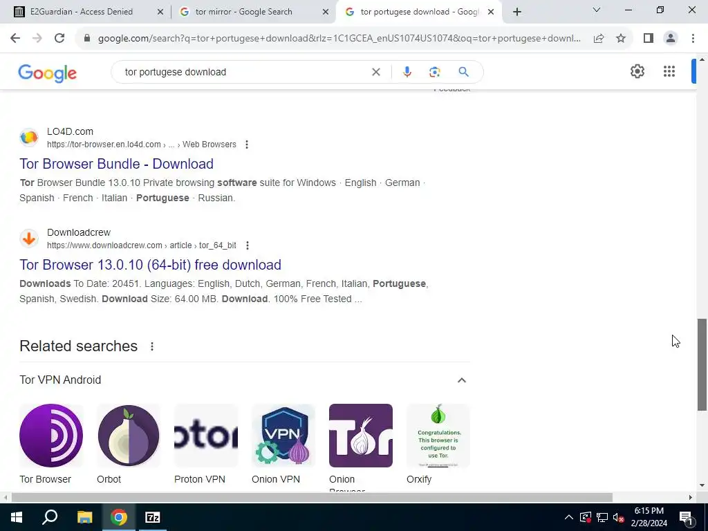Viewport: 708px width, 531px height.
Task: Open Chrome profile avatar menu
Action: tap(671, 39)
